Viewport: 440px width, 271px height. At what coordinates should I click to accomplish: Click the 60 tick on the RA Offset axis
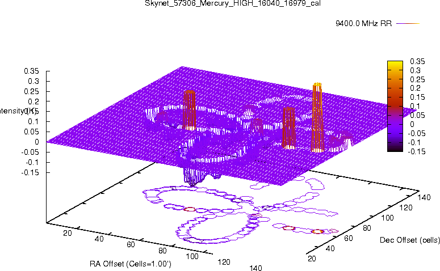pyautogui.click(x=131, y=245)
